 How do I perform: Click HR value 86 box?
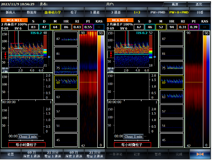(x=66, y=27)
